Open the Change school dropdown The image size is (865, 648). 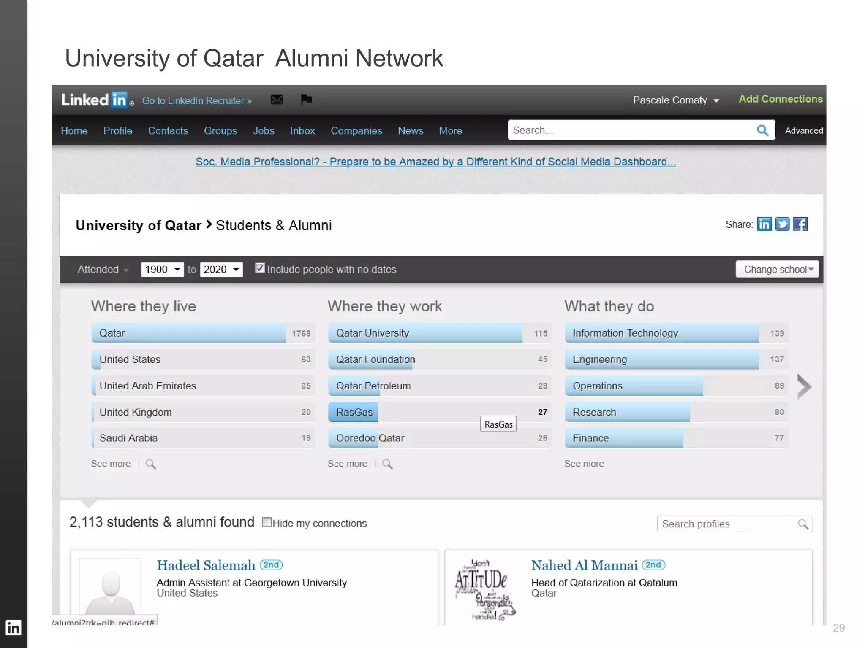777,269
